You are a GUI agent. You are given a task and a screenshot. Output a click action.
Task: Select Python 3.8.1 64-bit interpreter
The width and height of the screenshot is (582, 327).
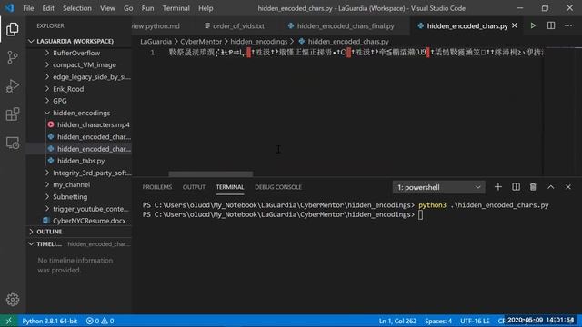50,321
